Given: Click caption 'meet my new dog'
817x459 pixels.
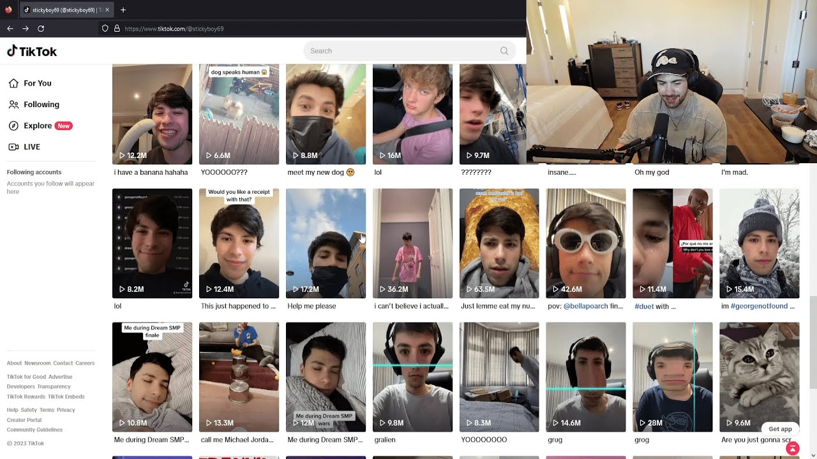Looking at the screenshot, I should point(320,172).
